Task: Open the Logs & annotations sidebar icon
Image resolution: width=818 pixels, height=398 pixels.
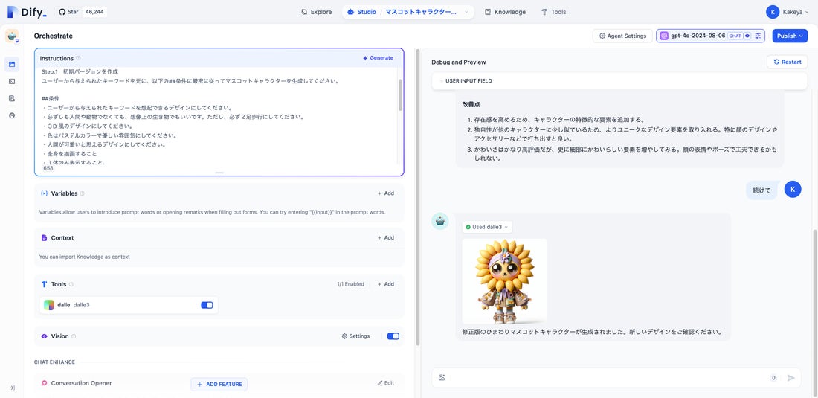Action: coord(11,98)
